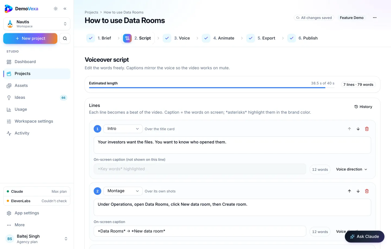Open the three-dot project options menu

(375, 18)
